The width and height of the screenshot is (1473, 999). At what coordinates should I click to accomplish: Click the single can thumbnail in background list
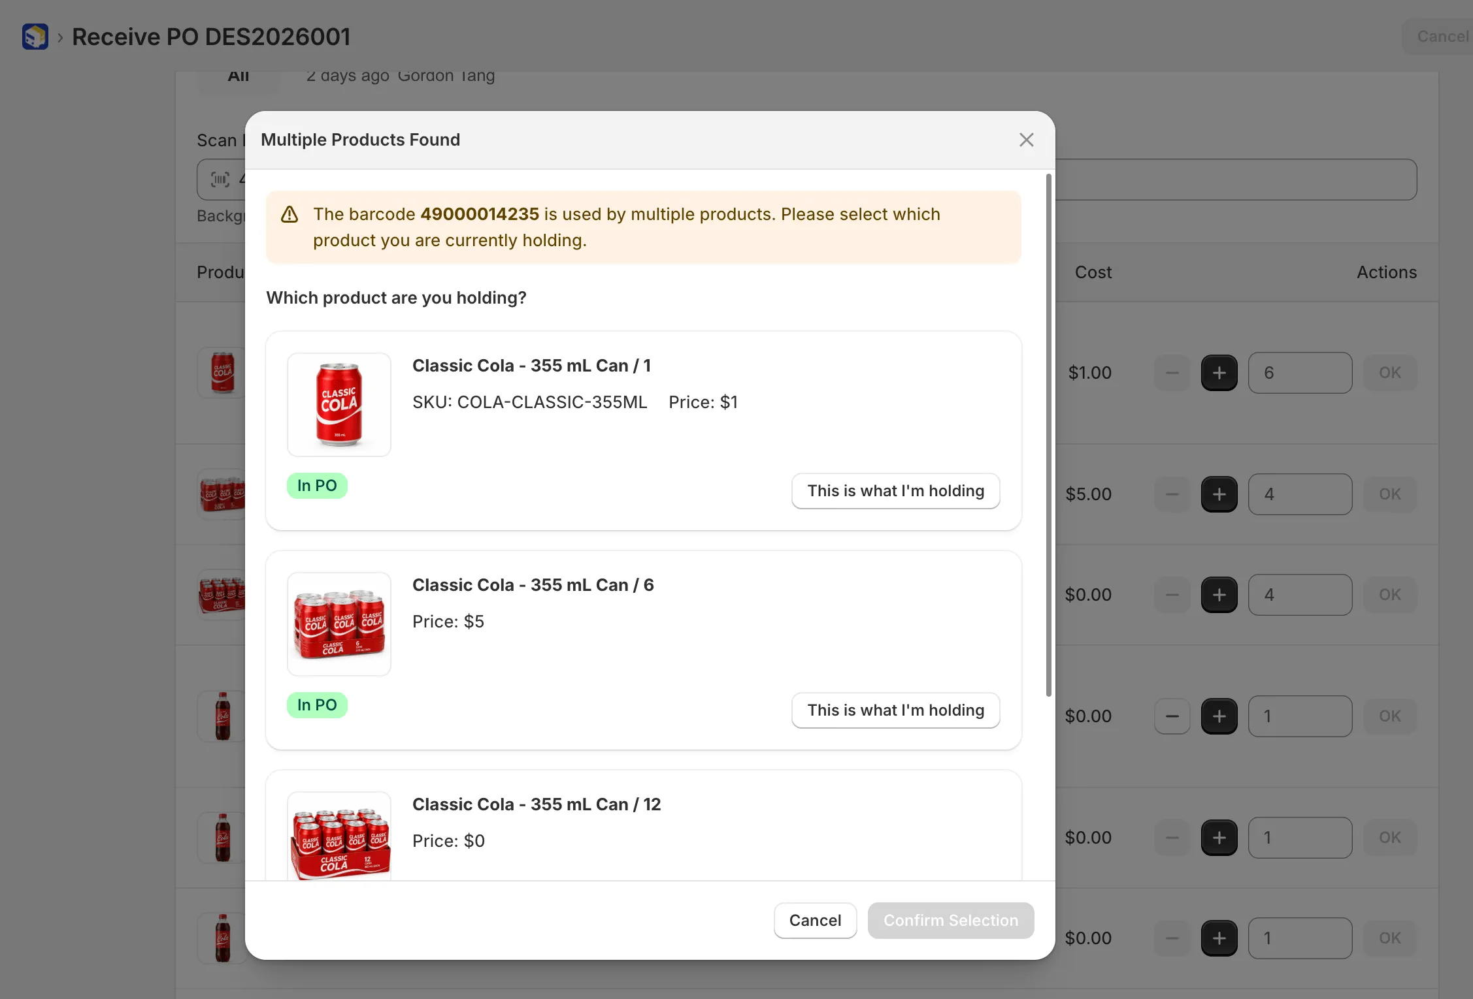point(222,373)
